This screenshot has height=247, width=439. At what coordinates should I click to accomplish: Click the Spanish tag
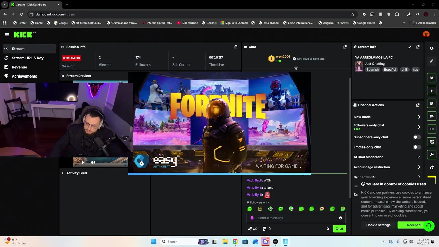(372, 70)
